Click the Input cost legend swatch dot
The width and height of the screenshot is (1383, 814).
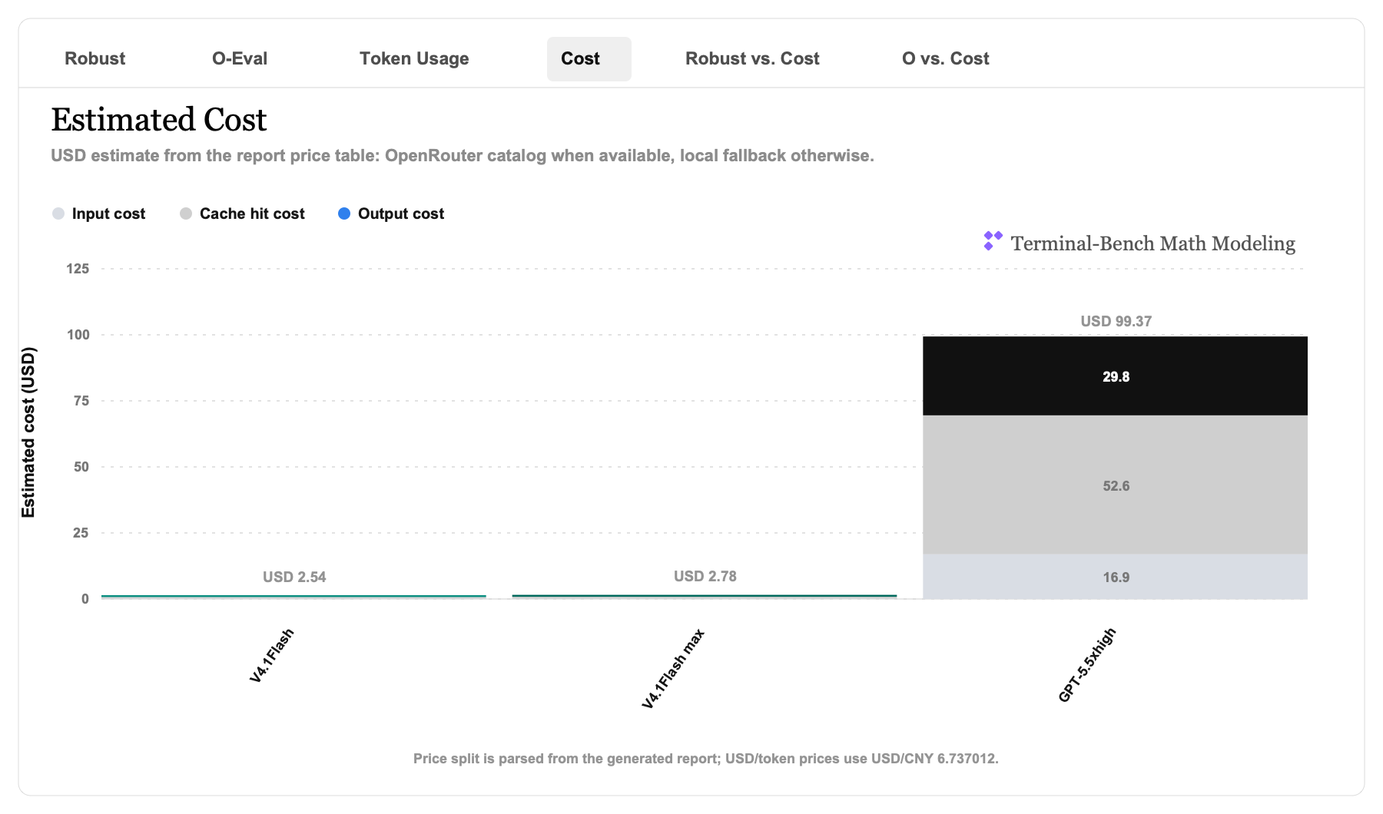58,213
